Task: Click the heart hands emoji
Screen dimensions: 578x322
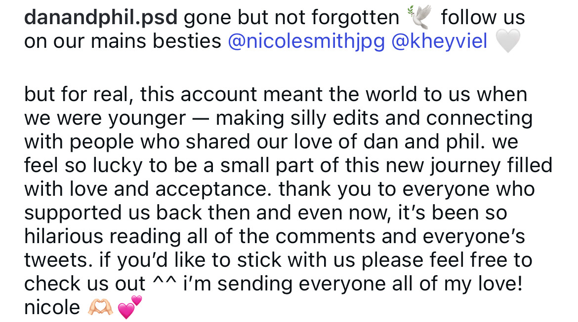Action: pyautogui.click(x=100, y=307)
